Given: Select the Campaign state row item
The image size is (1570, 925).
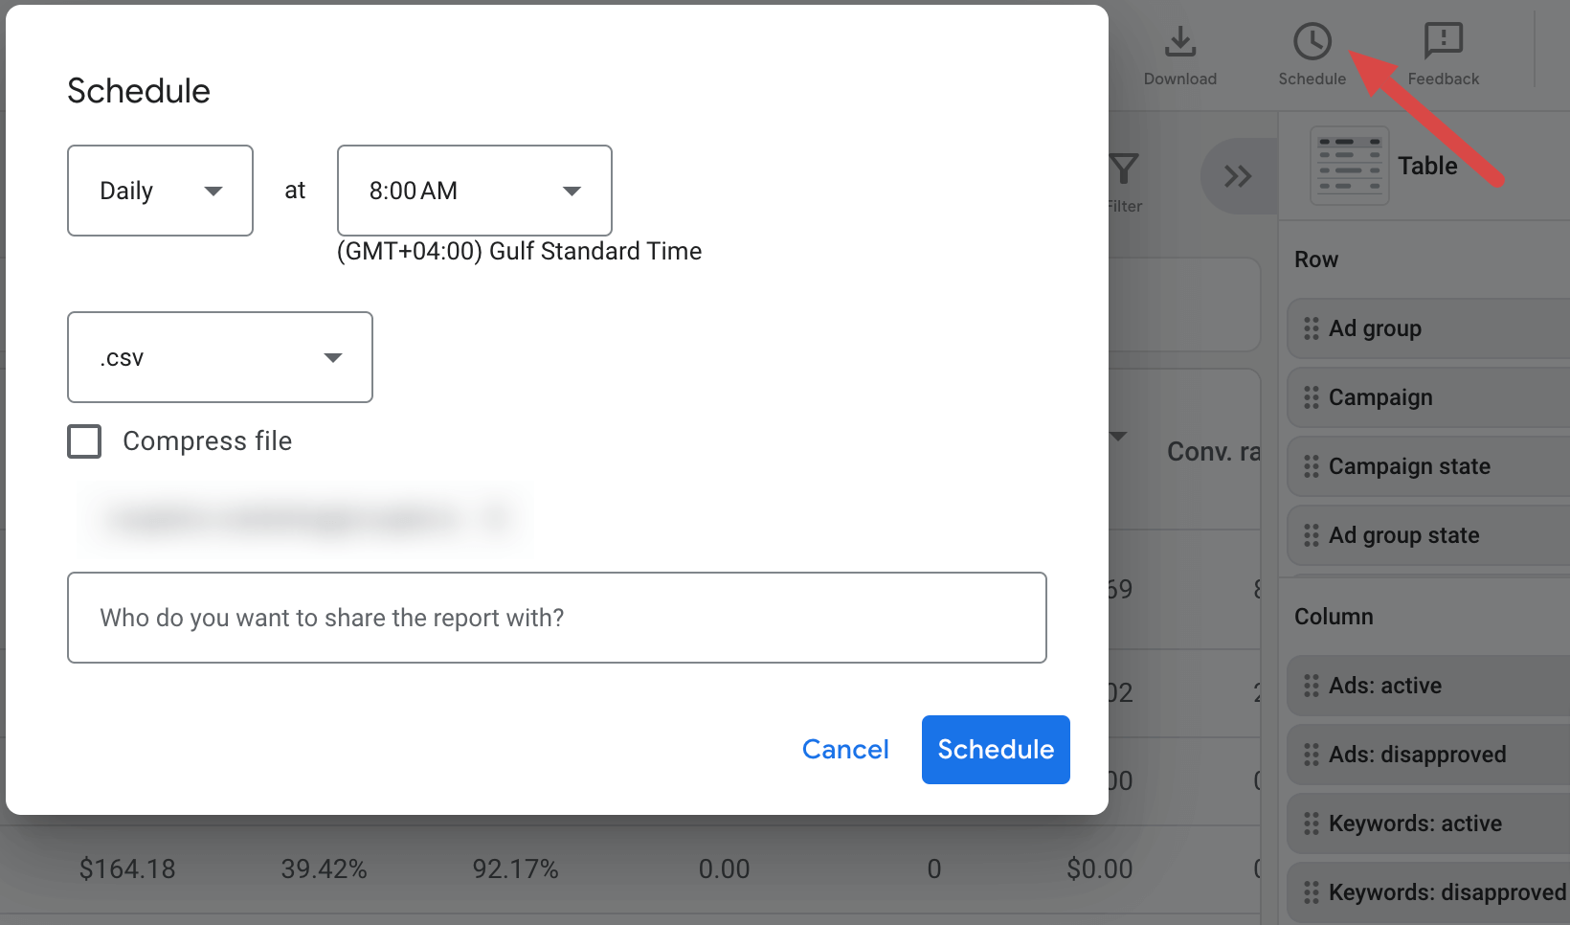Looking at the screenshot, I should coord(1428,466).
